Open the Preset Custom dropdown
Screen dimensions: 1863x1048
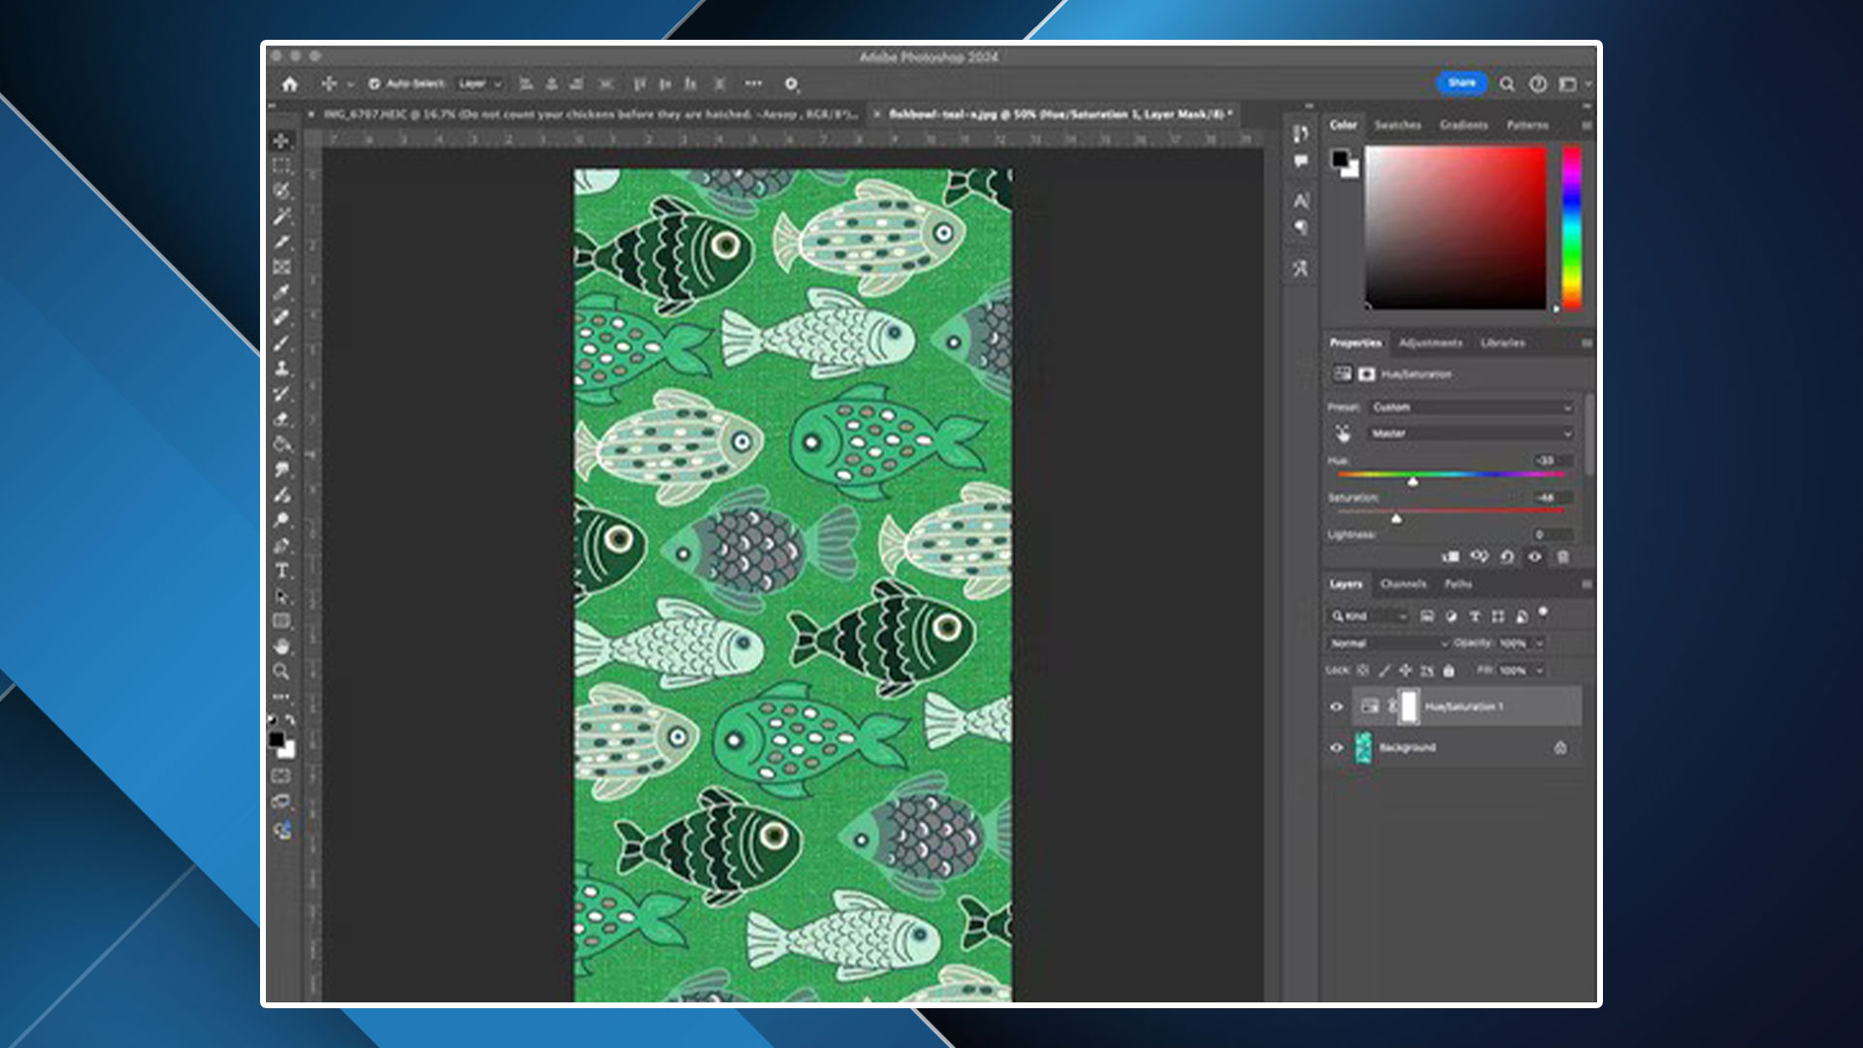(1471, 408)
